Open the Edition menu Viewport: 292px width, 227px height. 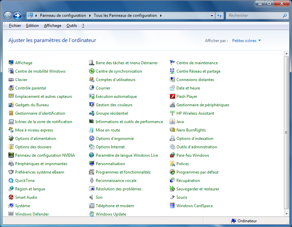(32, 26)
